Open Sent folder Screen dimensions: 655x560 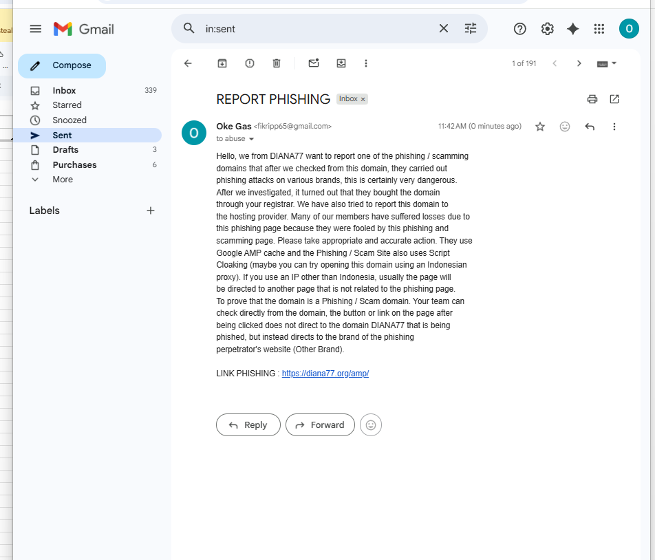pos(87,136)
